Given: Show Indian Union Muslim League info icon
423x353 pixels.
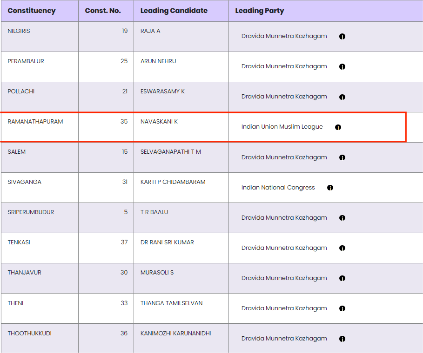Looking at the screenshot, I should tap(338, 127).
